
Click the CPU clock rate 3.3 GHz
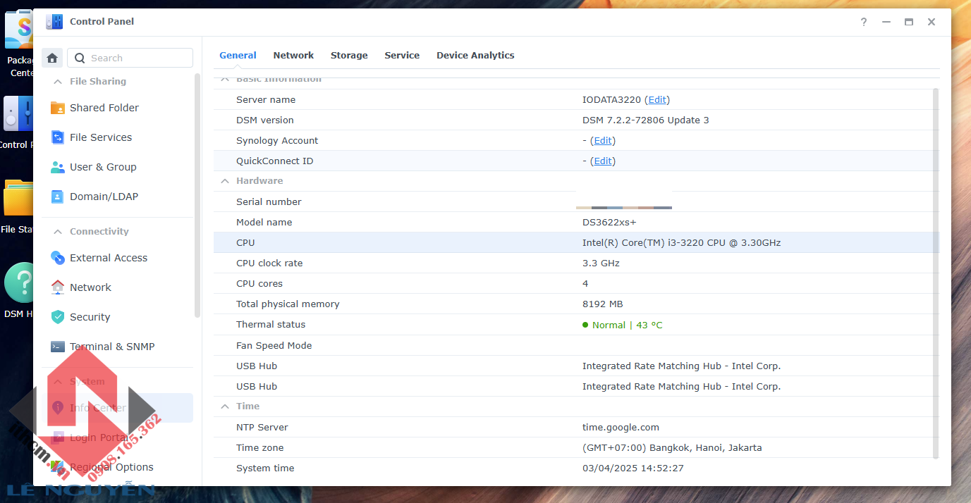click(601, 263)
